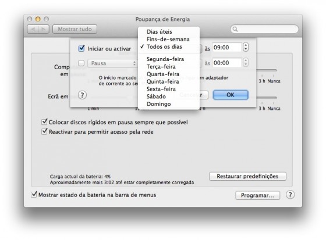Adjust the 00:00 time stepper arrows

coord(246,63)
